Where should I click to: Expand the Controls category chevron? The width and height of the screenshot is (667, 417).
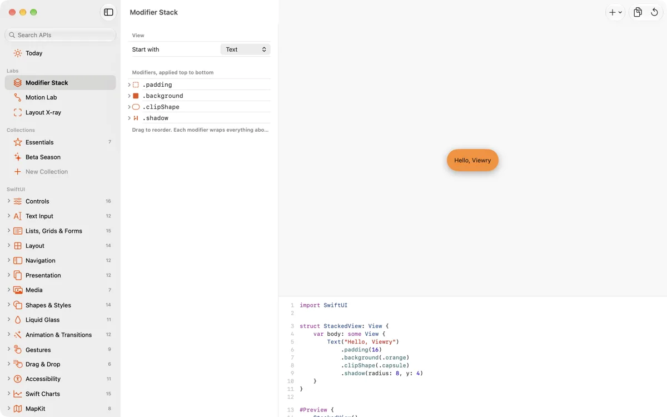[9, 201]
